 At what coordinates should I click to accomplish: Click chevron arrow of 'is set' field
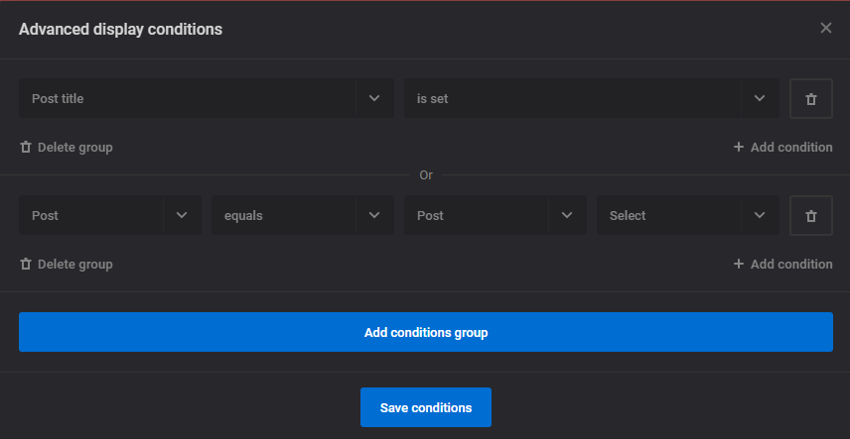pos(760,98)
